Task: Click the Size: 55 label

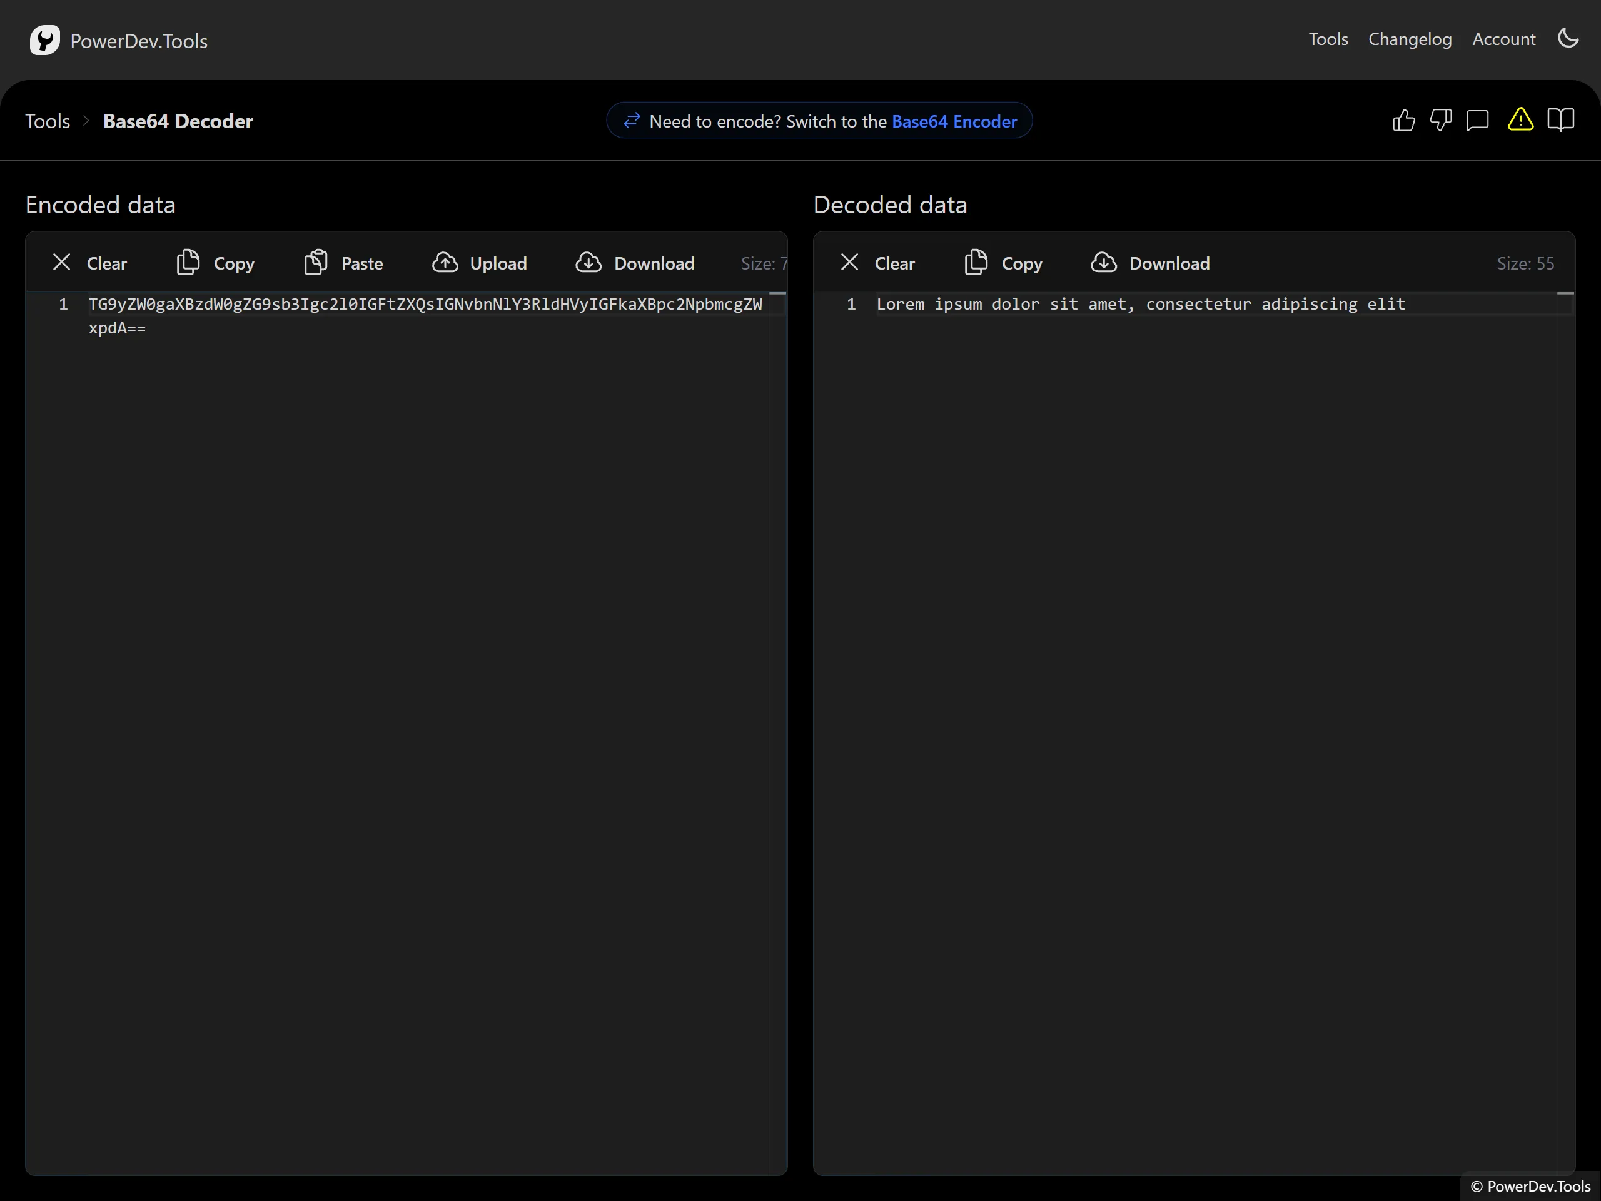Action: tap(1525, 263)
